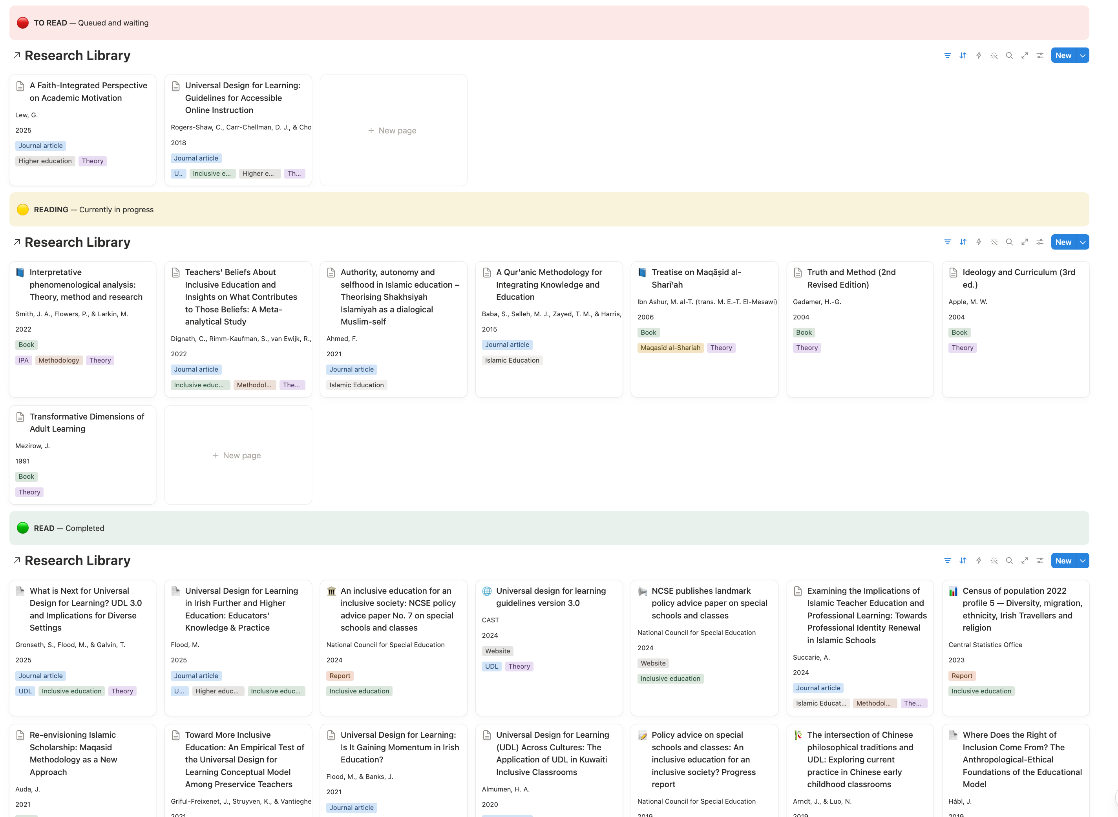Click the New button in the Read Completed library
This screenshot has height=817, width=1118.
pos(1063,560)
